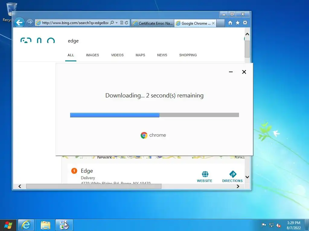The width and height of the screenshot is (309, 231).
Task: Open the SHOPPING search tab
Action: (188, 55)
